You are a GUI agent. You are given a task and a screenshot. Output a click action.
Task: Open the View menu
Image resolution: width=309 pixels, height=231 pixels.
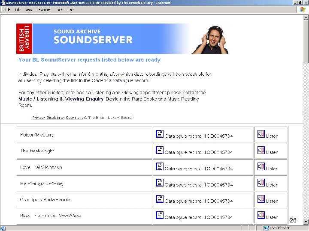(29, 9)
